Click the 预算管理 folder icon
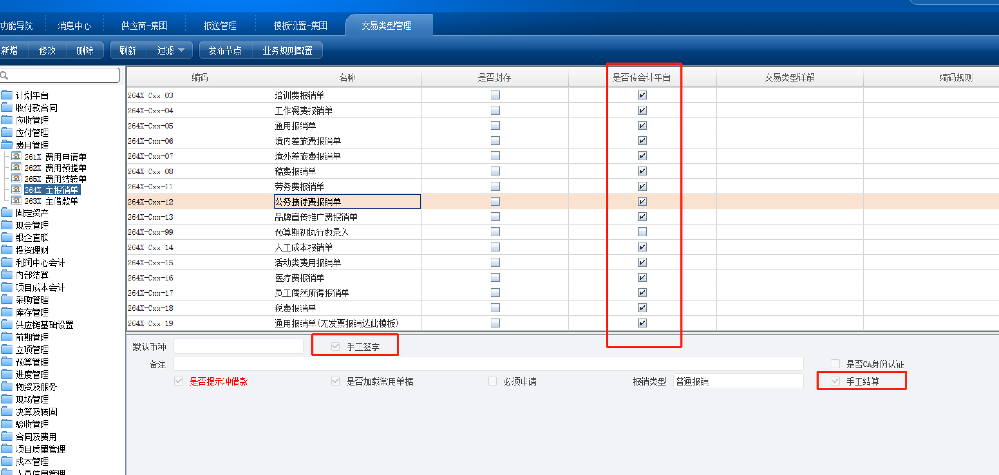Viewport: 999px width, 475px height. (7, 362)
